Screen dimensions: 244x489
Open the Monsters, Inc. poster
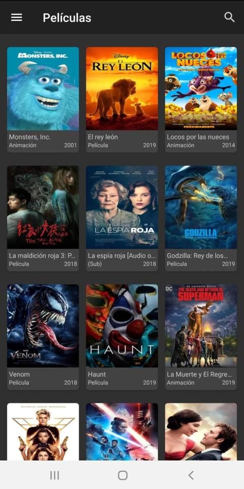pos(43,89)
